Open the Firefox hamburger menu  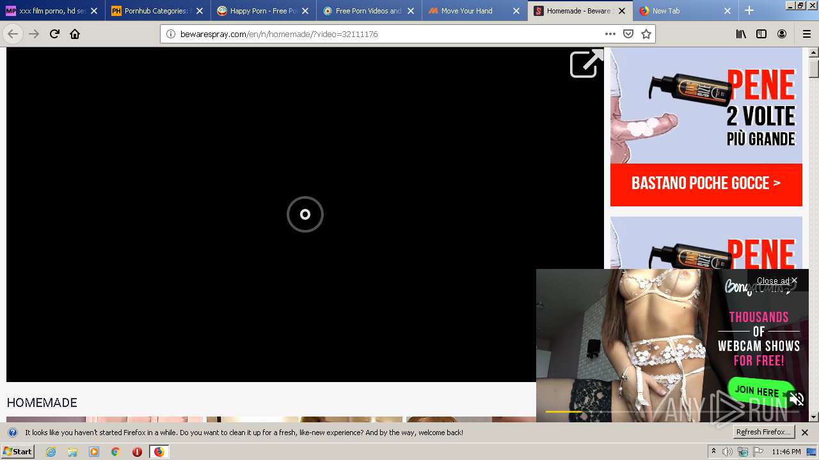[x=806, y=34]
